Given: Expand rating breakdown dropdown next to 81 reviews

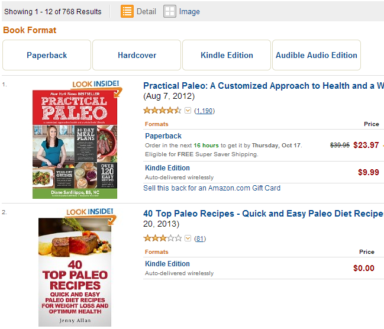Looking at the screenshot, I should pyautogui.click(x=188, y=238).
